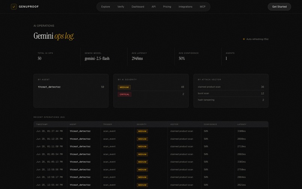The image size is (302, 189).
Task: Click the Severity column header
Action: [142, 124]
